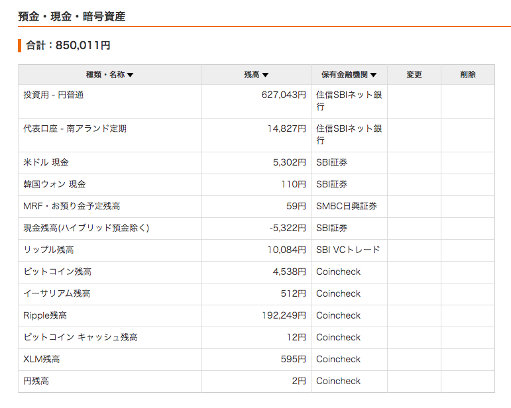Click the 10,084円 balance value
Screen dimensions: 511x408
pos(286,250)
